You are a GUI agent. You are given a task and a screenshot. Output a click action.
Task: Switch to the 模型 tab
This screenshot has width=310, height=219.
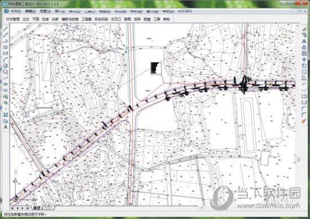(x=37, y=208)
